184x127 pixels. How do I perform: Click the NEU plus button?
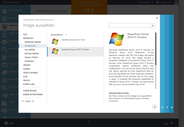coord(9,123)
